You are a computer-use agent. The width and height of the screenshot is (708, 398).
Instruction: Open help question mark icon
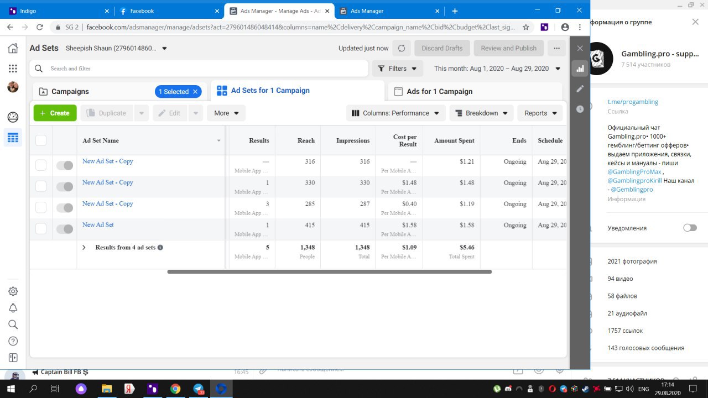13,341
